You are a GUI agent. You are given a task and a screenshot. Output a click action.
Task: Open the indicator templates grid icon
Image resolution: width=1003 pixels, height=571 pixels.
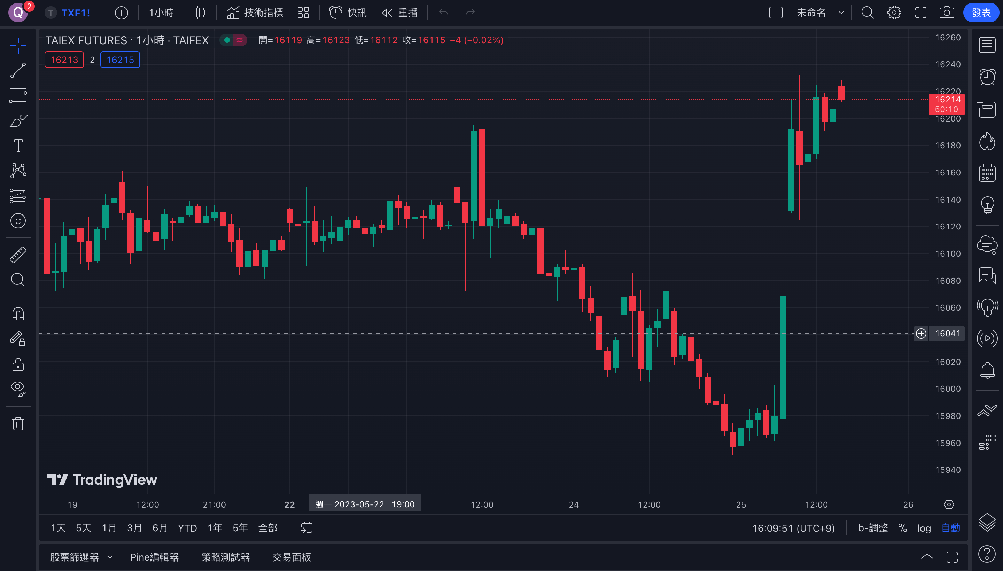(x=303, y=13)
